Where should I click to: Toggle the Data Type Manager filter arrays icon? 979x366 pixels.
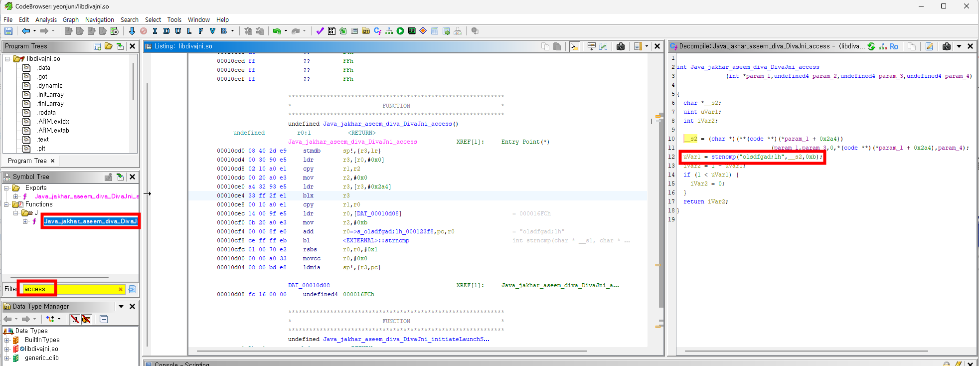[75, 319]
